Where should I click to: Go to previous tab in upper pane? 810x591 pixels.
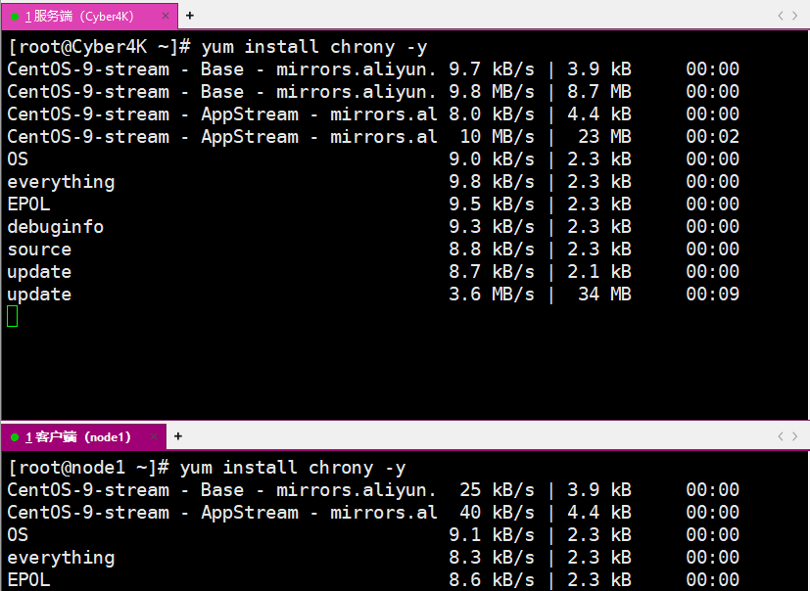click(781, 16)
